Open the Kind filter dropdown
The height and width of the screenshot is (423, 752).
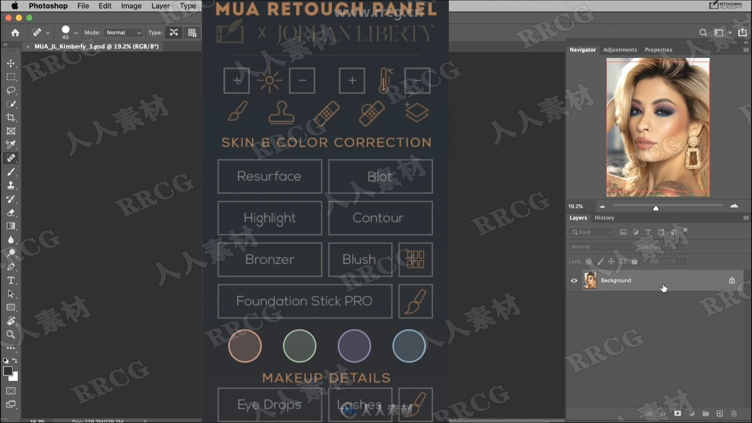point(591,232)
